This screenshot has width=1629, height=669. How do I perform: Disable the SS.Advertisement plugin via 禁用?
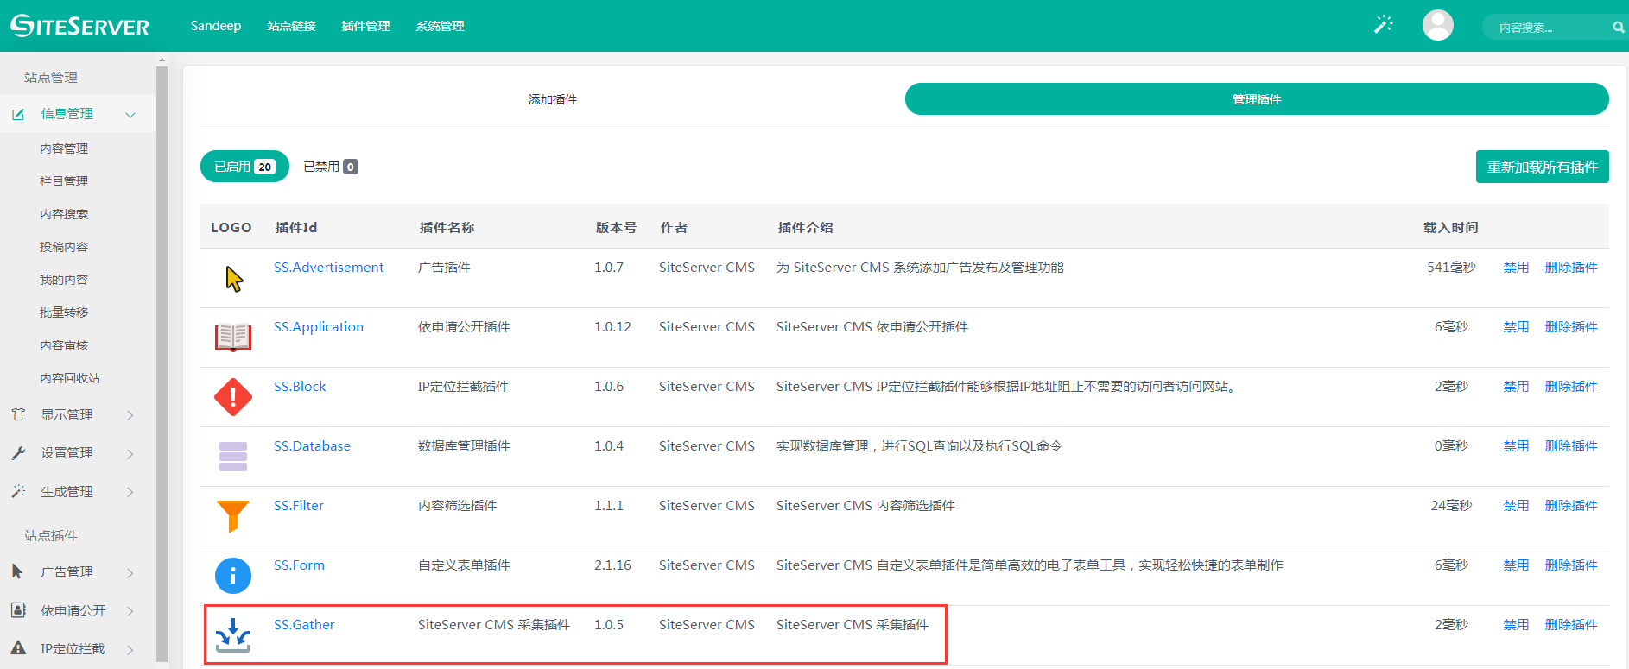point(1516,268)
